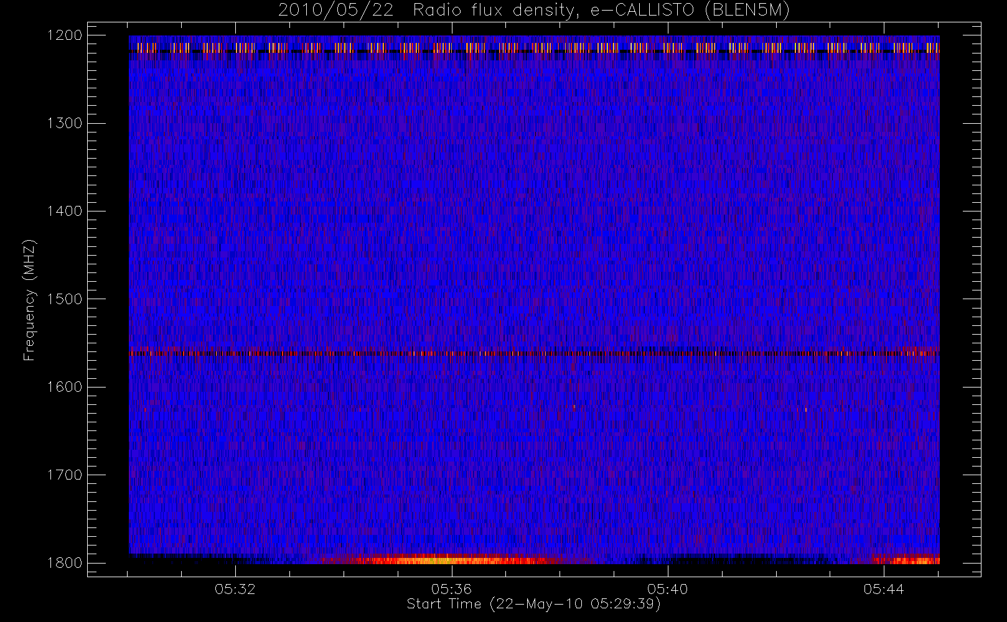Click the 05:36 time tick label

pos(451,589)
